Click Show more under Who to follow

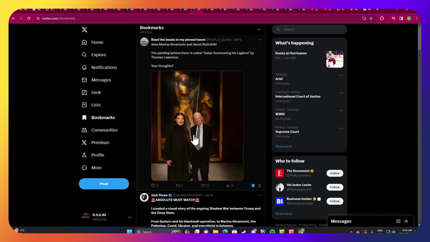click(284, 214)
